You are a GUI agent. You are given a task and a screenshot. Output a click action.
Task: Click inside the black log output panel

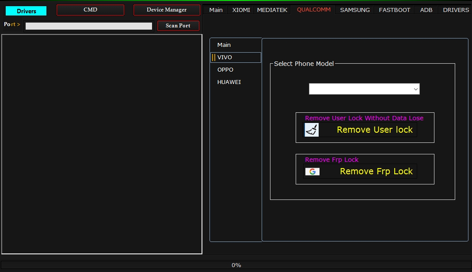pyautogui.click(x=102, y=144)
